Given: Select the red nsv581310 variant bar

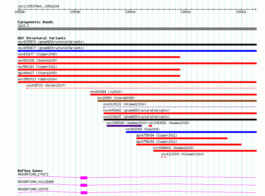Looking at the screenshot, I should point(99,70).
